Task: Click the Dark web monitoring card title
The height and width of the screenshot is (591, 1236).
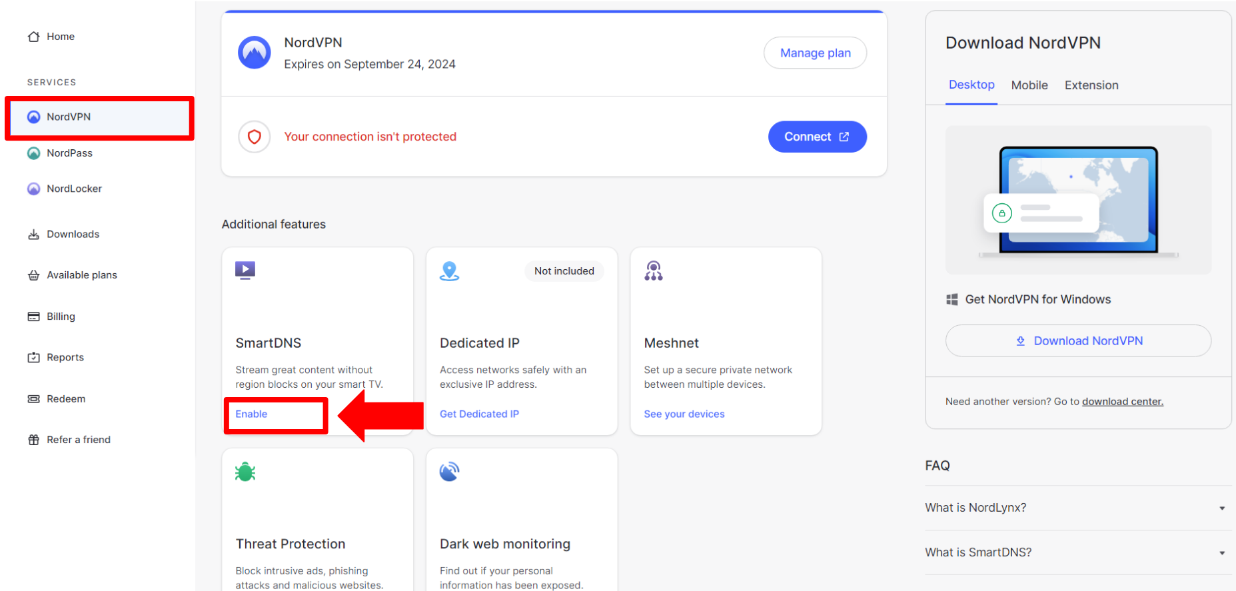Action: [x=505, y=544]
